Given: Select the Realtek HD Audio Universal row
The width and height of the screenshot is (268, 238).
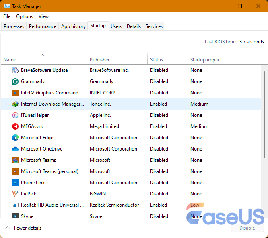Looking at the screenshot, I should [50, 205].
